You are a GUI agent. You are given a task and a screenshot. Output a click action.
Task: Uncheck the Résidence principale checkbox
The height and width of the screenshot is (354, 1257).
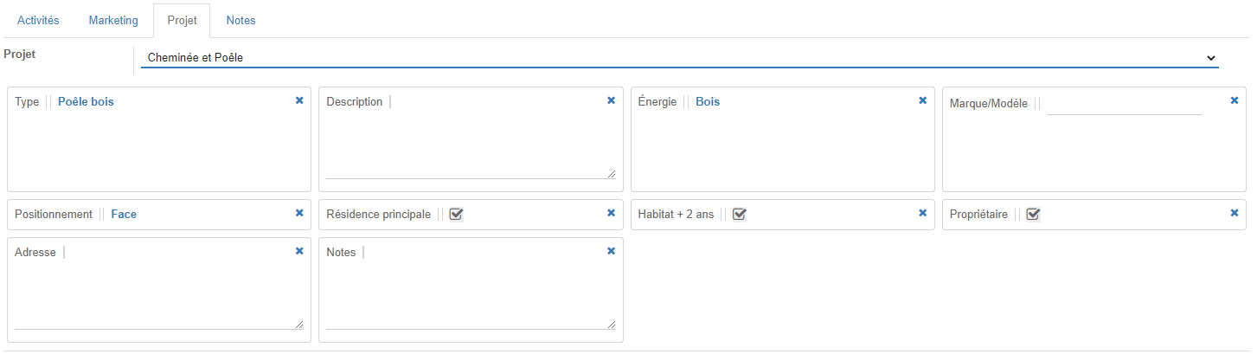pos(456,215)
